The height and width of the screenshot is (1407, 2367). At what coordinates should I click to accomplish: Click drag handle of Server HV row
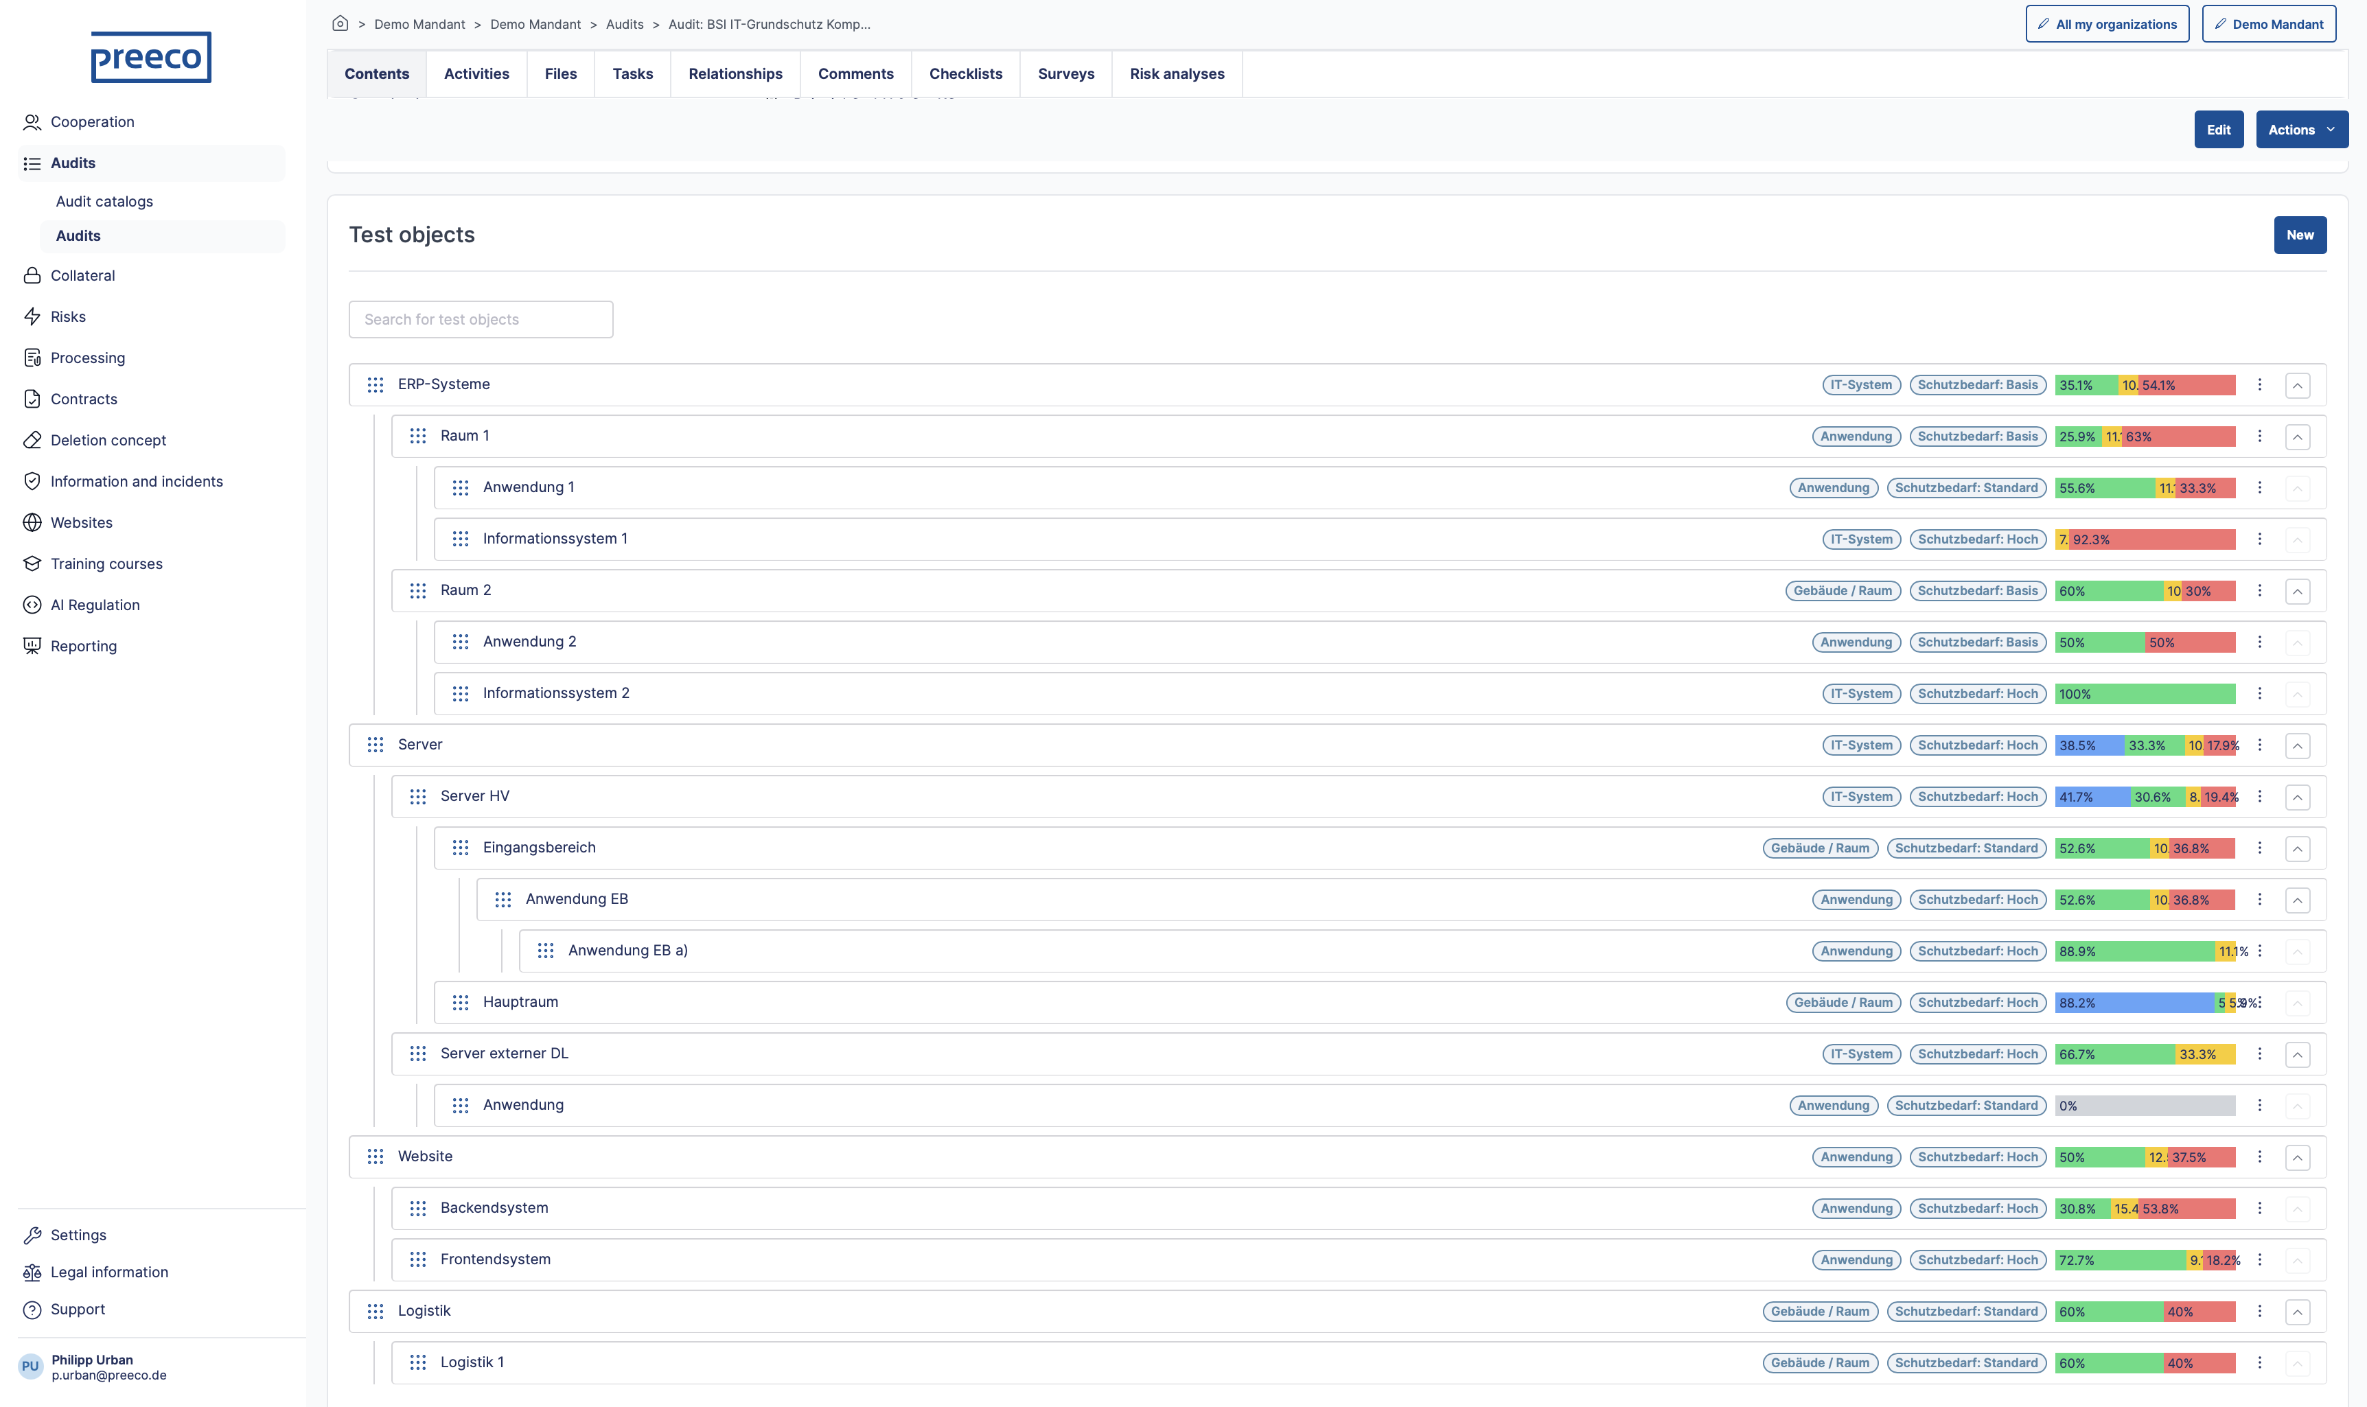pyautogui.click(x=417, y=796)
